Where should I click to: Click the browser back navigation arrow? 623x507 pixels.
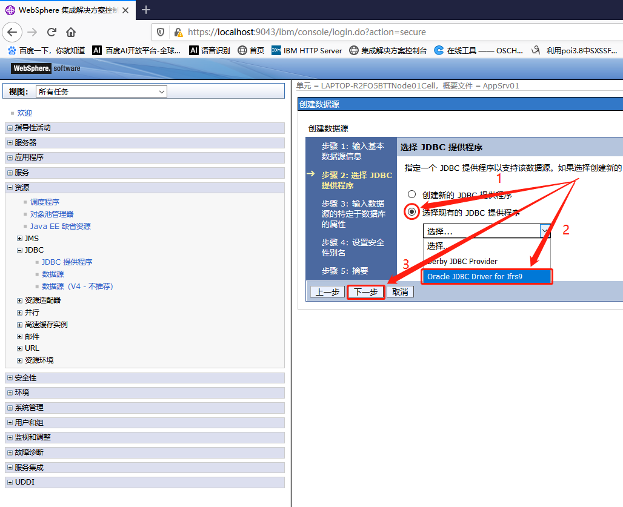pyautogui.click(x=12, y=32)
